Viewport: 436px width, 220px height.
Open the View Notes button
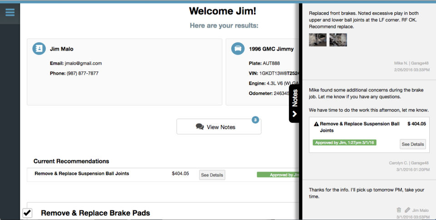pos(219,127)
